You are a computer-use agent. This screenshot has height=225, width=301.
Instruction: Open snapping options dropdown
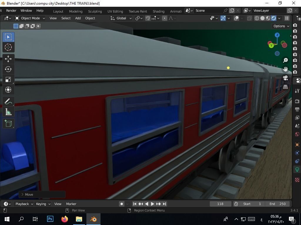(x=155, y=18)
